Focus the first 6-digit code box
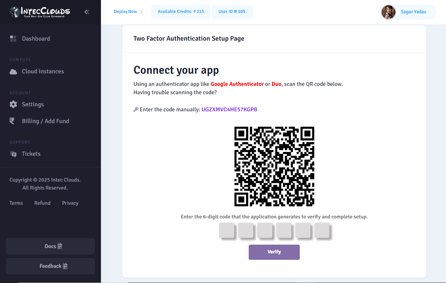Image resolution: width=446 pixels, height=283 pixels. pyautogui.click(x=227, y=230)
